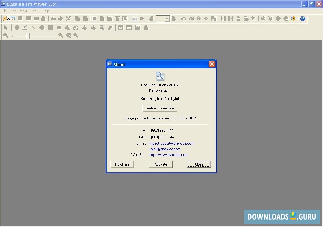Image resolution: width=323 pixels, height=227 pixels.
Task: Select the eraser annotation tool
Action: coord(110,28)
